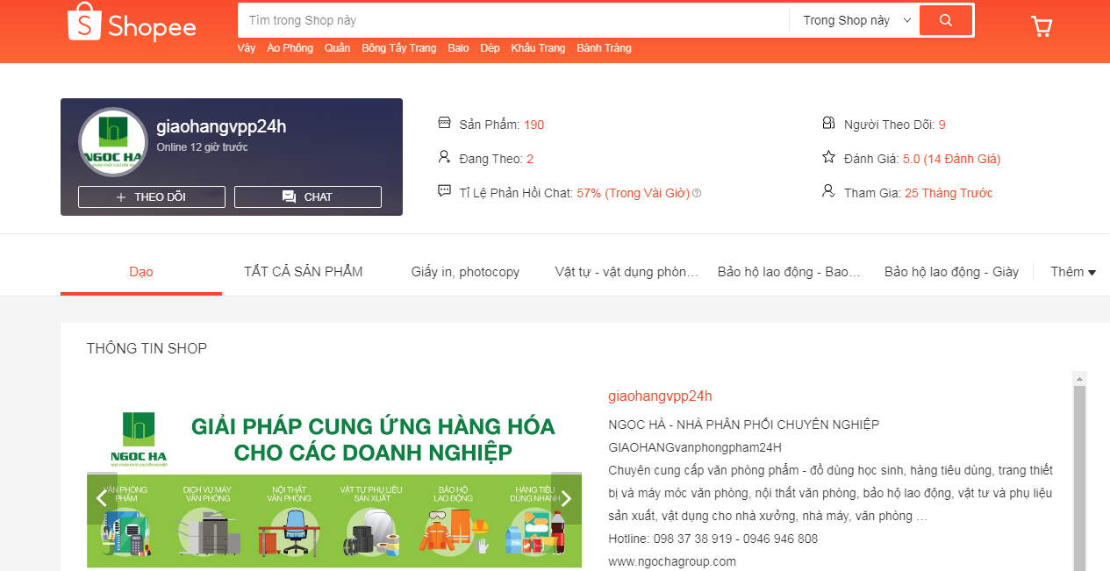Click the person icon beside Tham Gia
This screenshot has height=571, width=1110.
[828, 191]
